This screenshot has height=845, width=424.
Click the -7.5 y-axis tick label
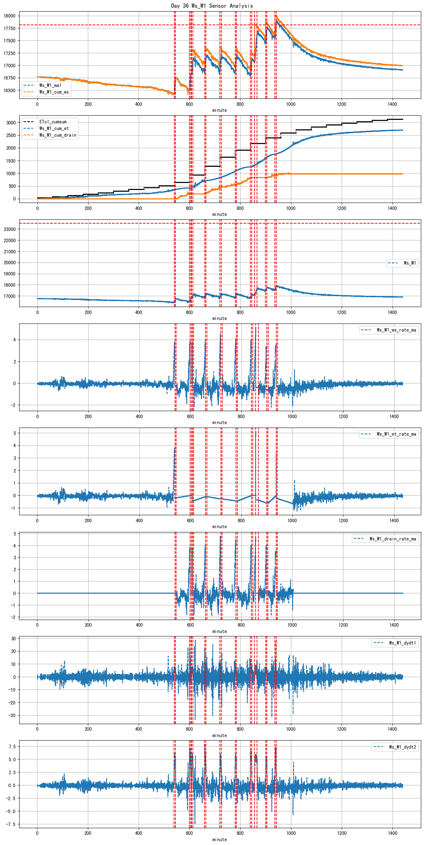click(12, 824)
